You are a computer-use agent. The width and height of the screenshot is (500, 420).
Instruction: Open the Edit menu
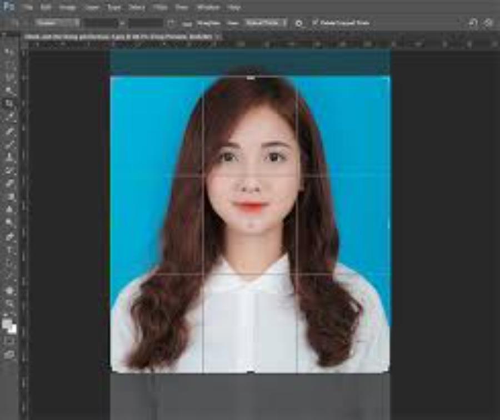(x=46, y=7)
